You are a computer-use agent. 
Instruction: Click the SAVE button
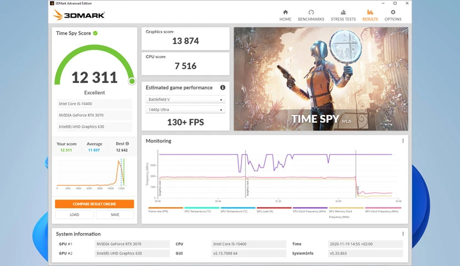115,215
